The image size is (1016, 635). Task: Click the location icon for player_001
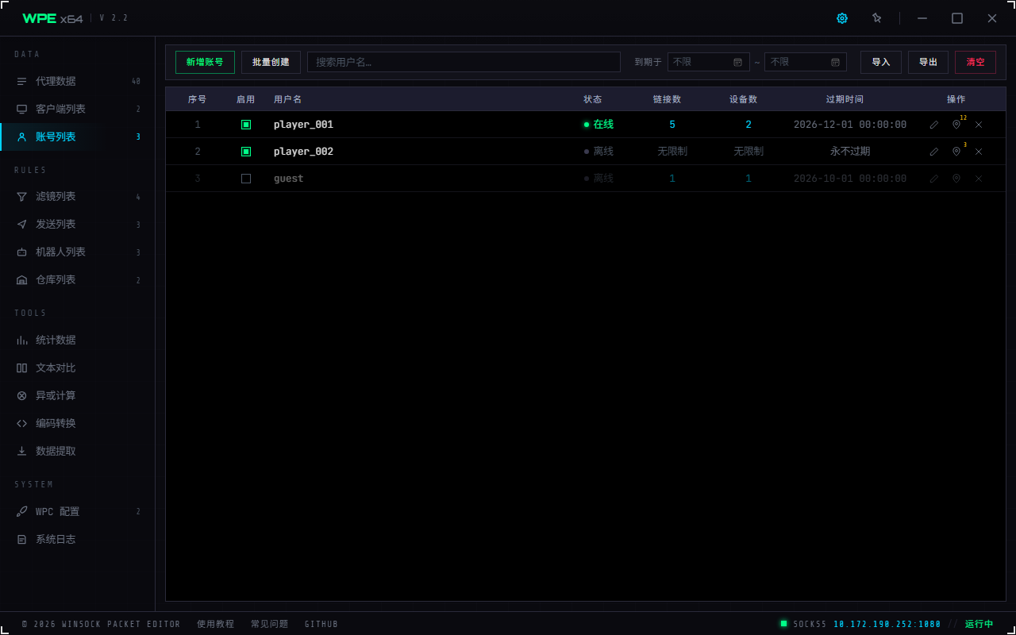[956, 125]
